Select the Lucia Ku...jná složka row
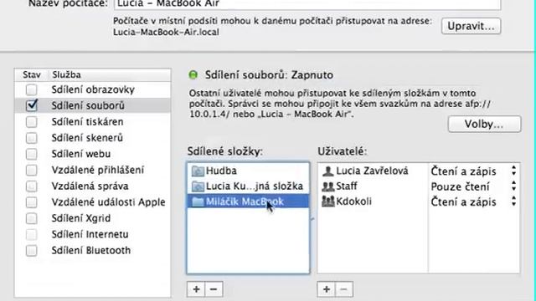The width and height of the screenshot is (536, 301). 248,186
